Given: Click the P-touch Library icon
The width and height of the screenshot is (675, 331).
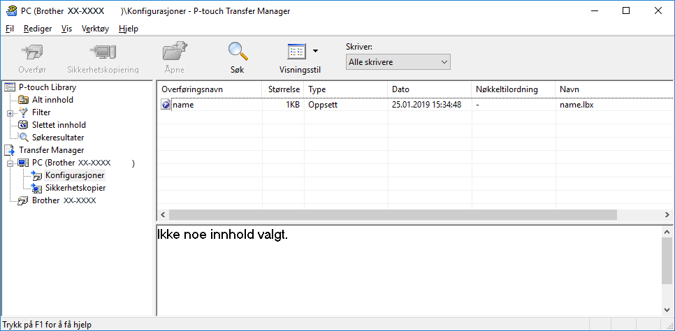Looking at the screenshot, I should (10, 87).
